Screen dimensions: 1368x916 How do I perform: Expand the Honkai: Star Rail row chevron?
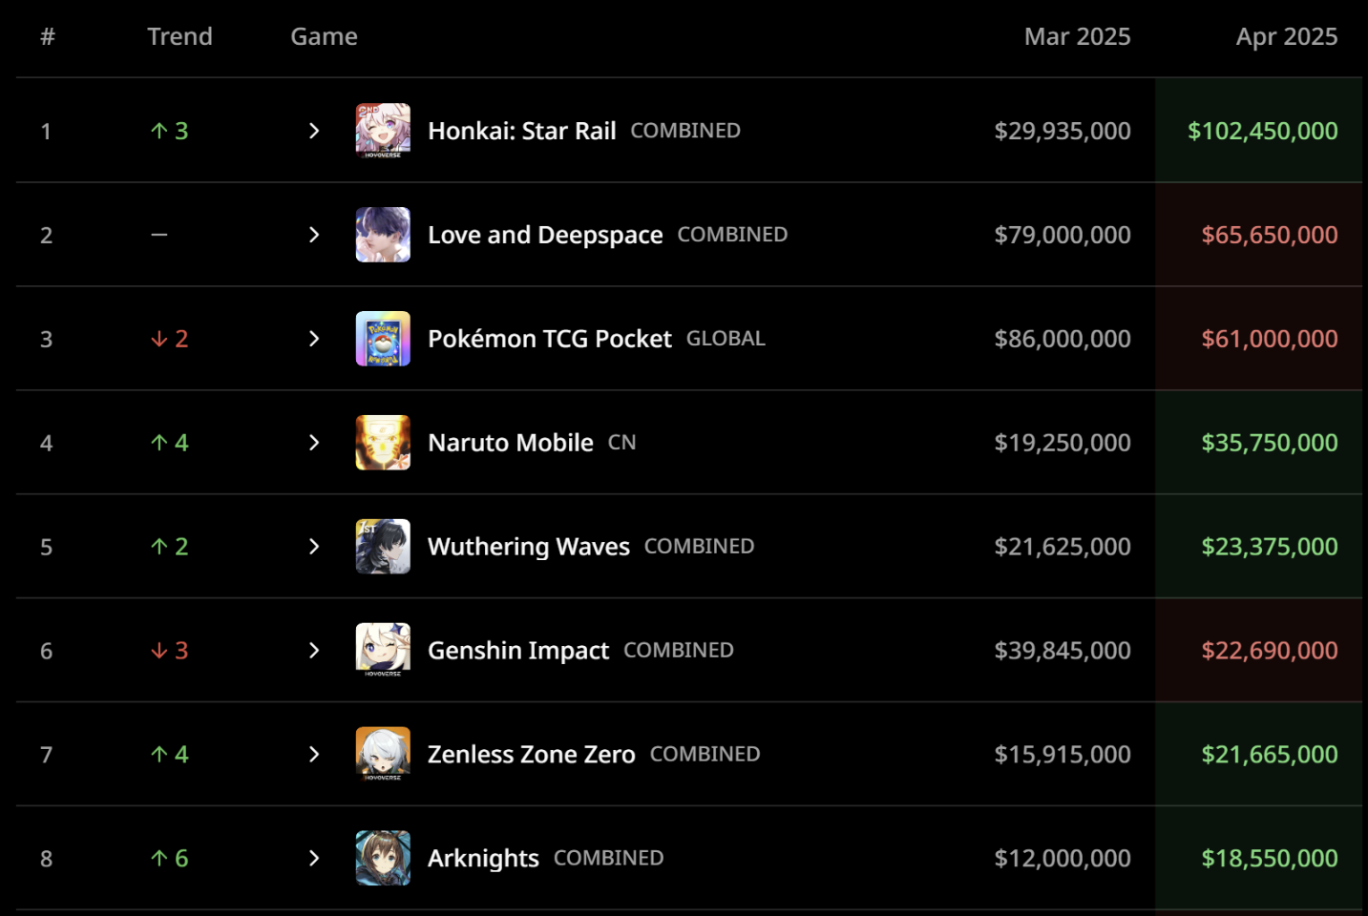(314, 131)
